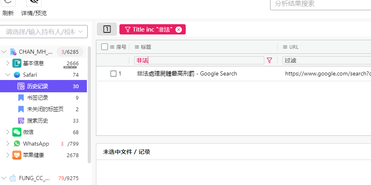
Task: Remove the Title inc "非法" filter tag
Action: click(x=179, y=30)
